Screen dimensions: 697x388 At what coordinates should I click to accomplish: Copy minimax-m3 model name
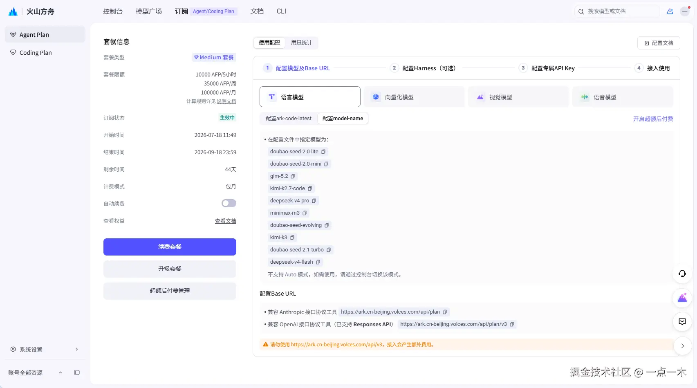pos(305,213)
